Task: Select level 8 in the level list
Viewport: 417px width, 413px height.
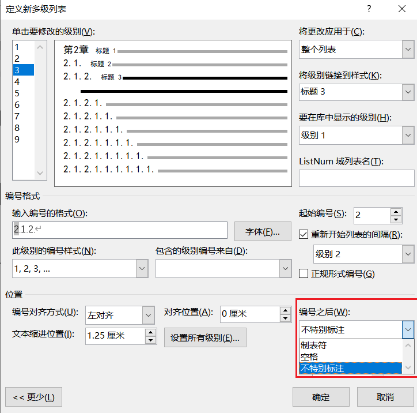Action: tap(24, 128)
